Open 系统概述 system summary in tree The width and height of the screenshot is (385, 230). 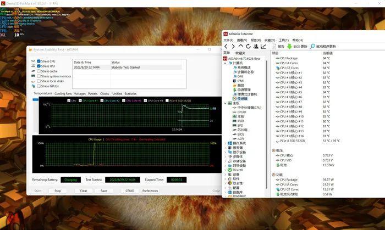pos(244,68)
